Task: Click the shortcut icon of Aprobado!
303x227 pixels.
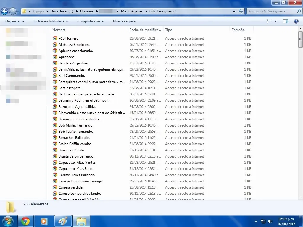Action: pyautogui.click(x=55, y=57)
